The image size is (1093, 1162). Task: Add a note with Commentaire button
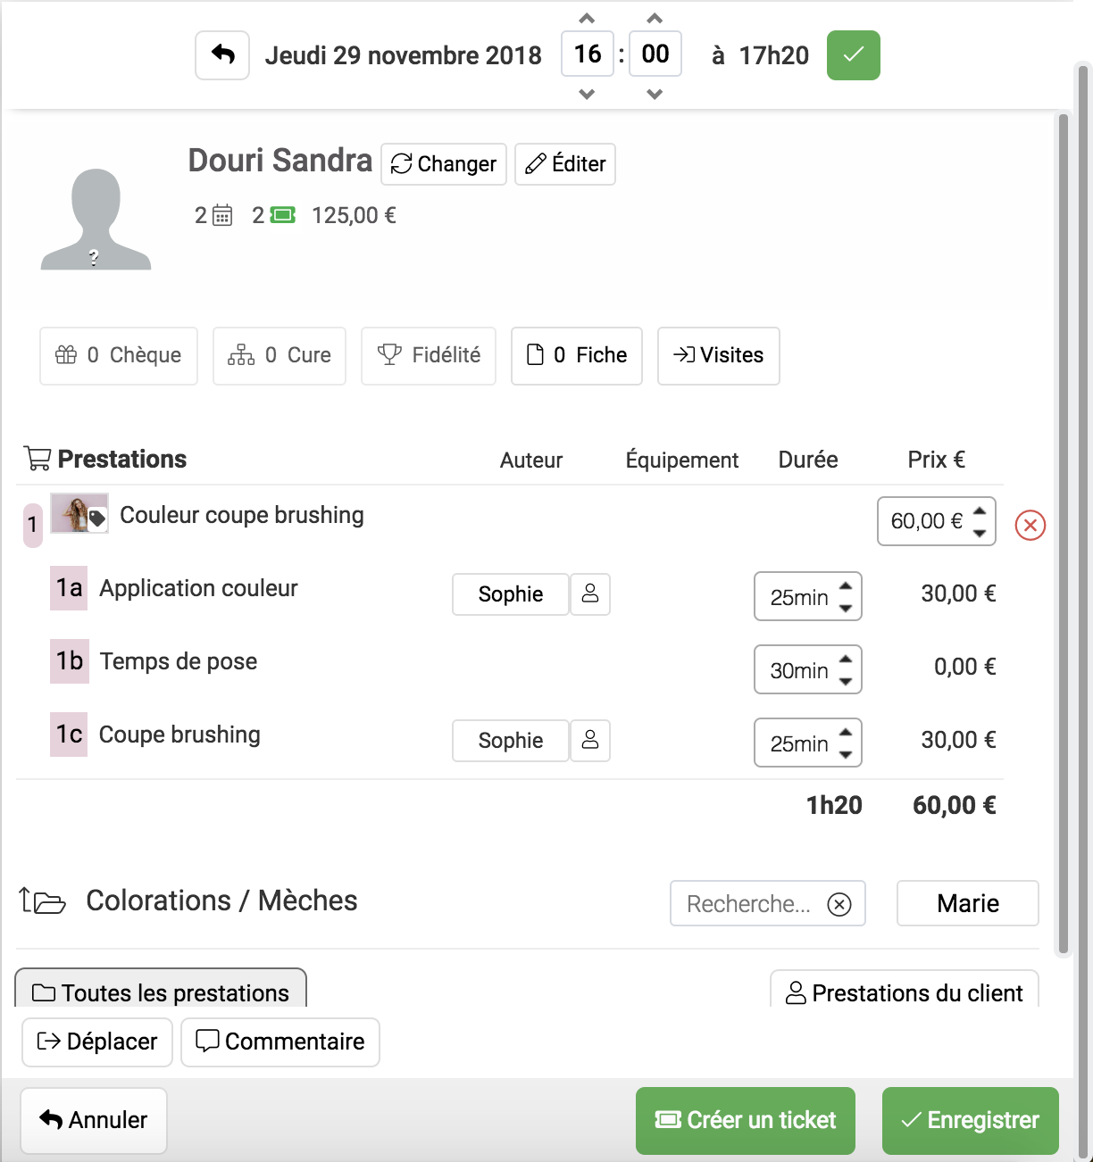point(280,1042)
